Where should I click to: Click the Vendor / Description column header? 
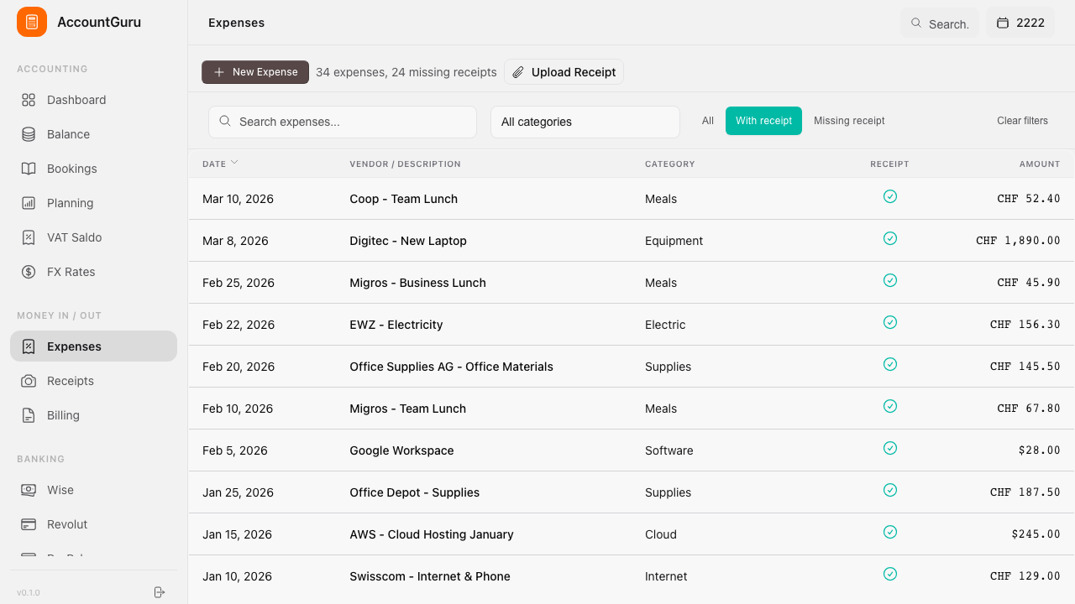pyautogui.click(x=405, y=164)
